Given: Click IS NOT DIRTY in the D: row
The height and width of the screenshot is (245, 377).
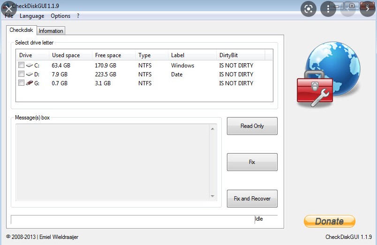Looking at the screenshot, I should 236,74.
